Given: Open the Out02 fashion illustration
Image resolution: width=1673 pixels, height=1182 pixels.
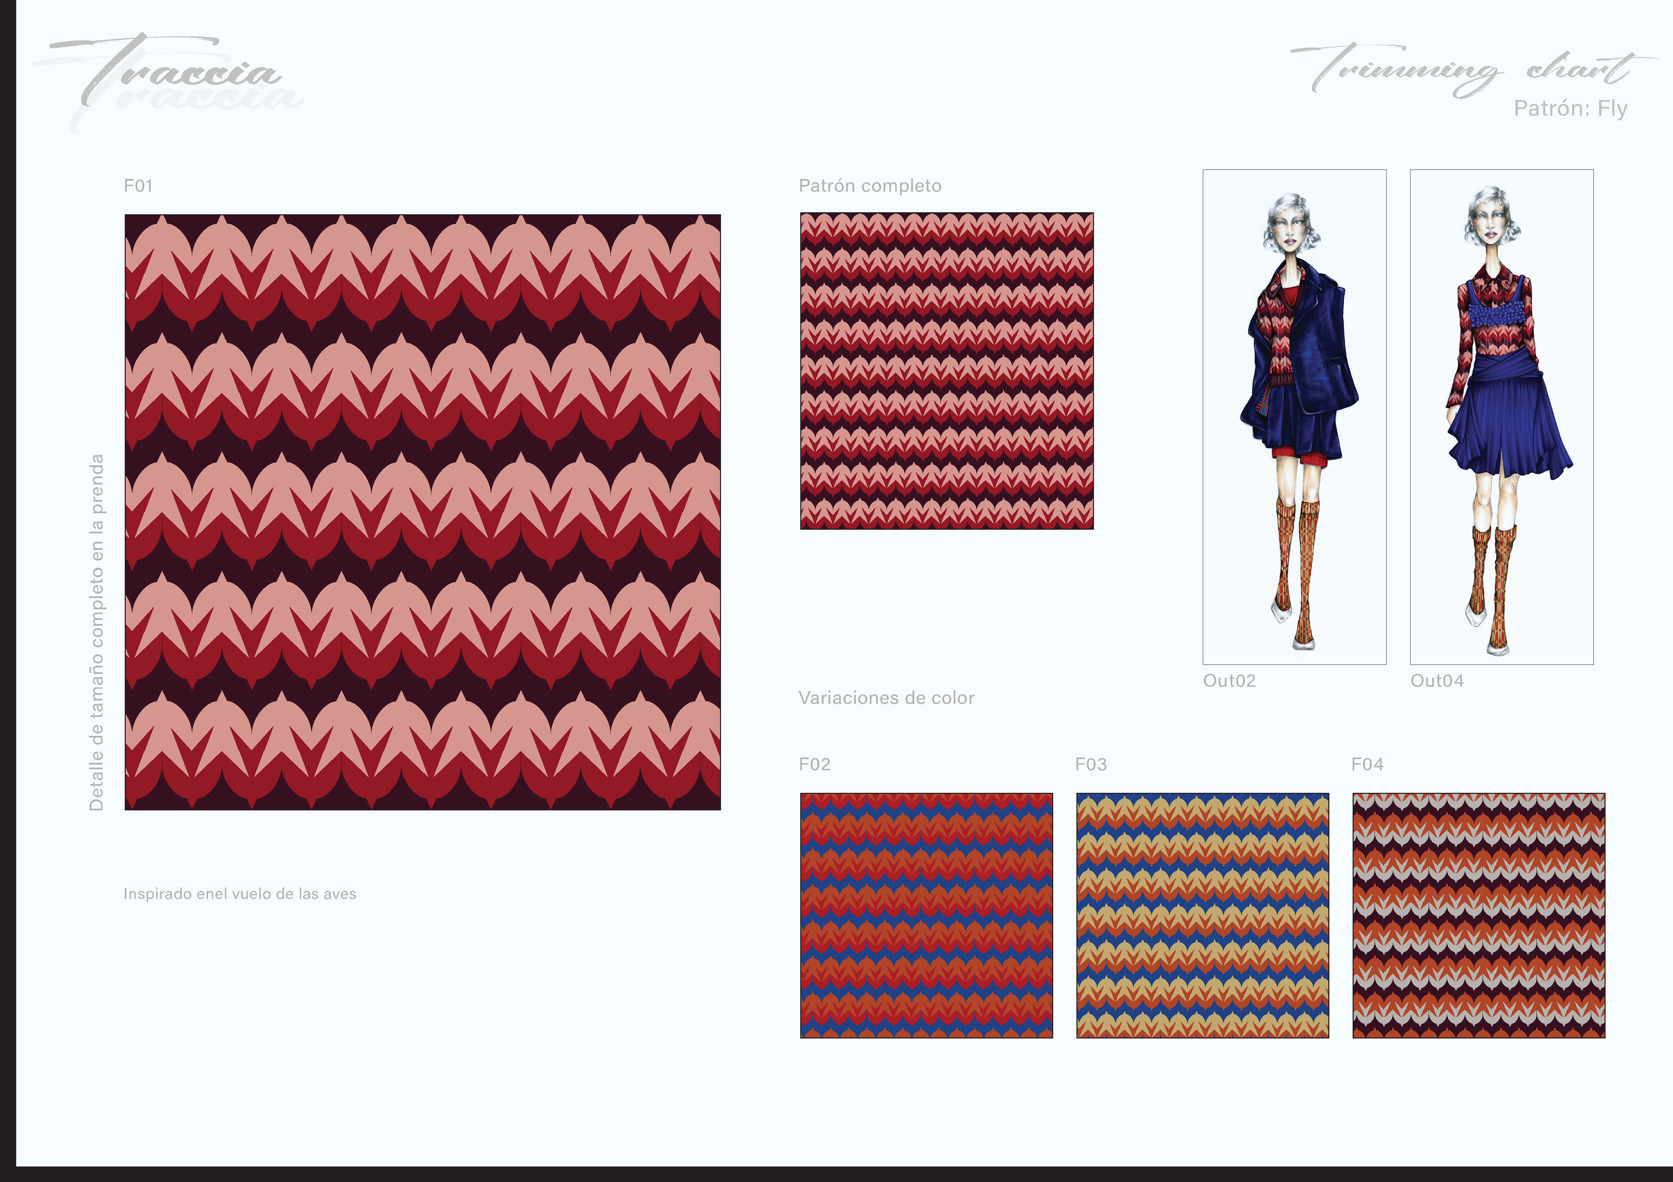Looking at the screenshot, I should pos(1294,417).
